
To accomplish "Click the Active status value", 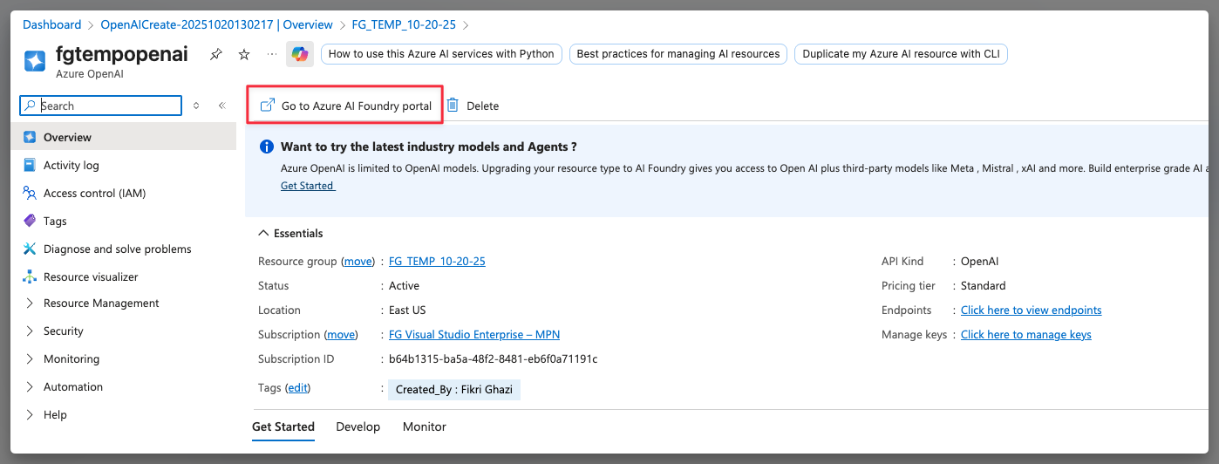I will (x=404, y=285).
